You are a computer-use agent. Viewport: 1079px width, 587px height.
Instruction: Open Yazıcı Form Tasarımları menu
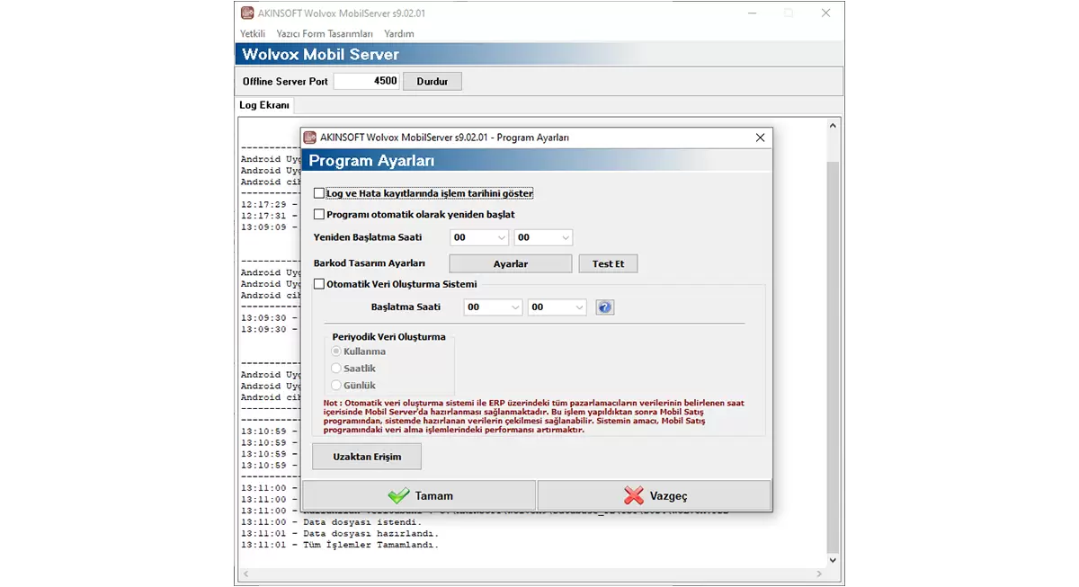point(325,33)
